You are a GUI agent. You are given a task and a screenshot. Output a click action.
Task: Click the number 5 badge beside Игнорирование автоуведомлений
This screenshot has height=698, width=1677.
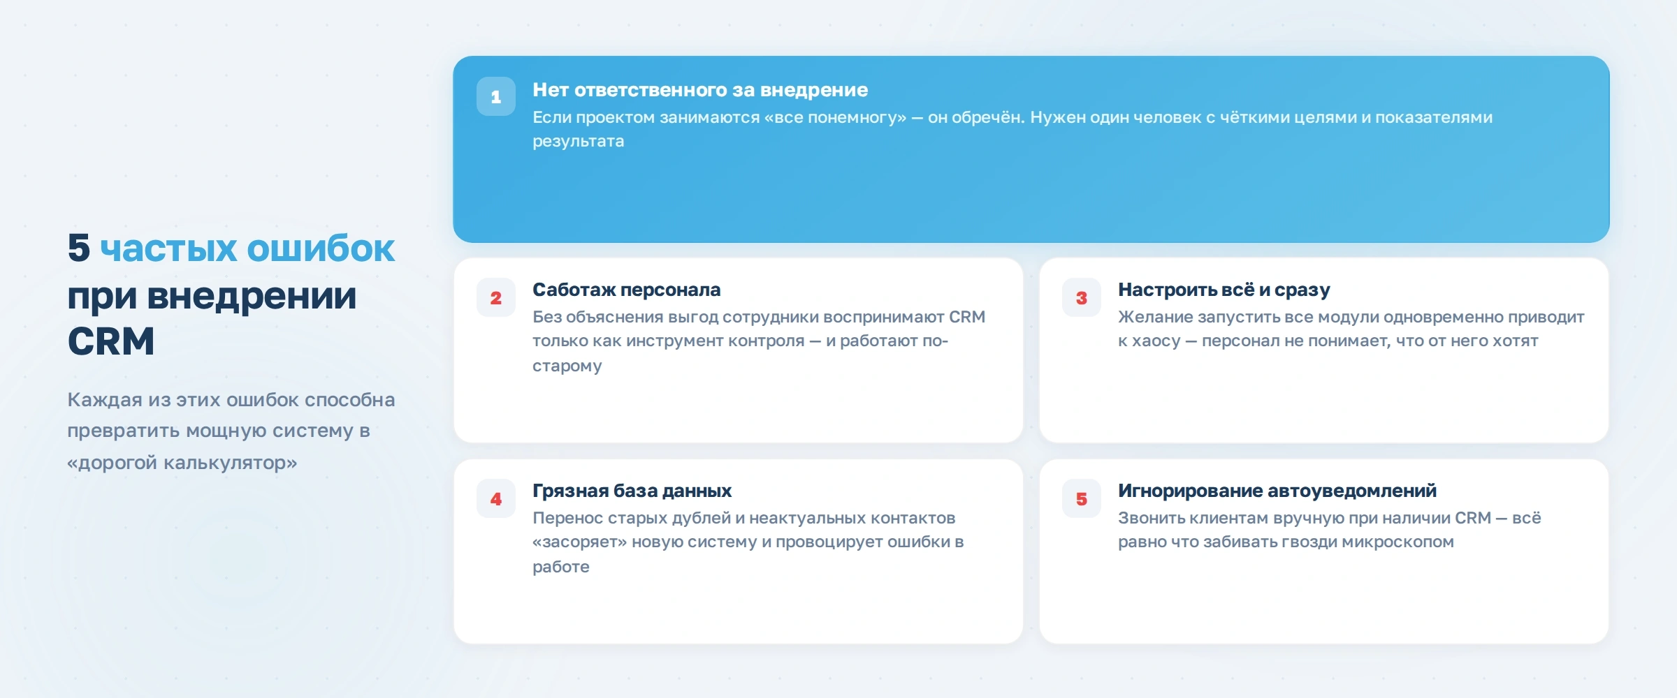coord(1081,498)
